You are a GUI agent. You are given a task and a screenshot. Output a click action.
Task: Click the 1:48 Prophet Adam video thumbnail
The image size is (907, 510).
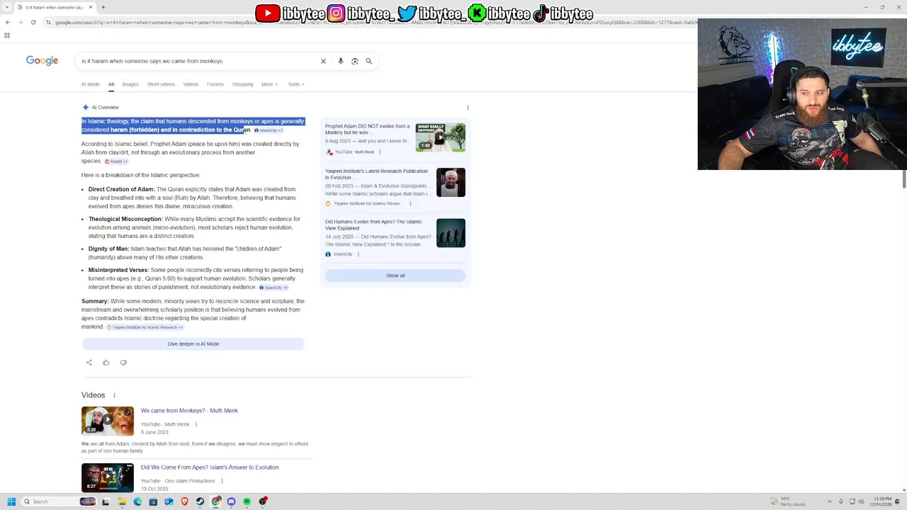coord(440,137)
